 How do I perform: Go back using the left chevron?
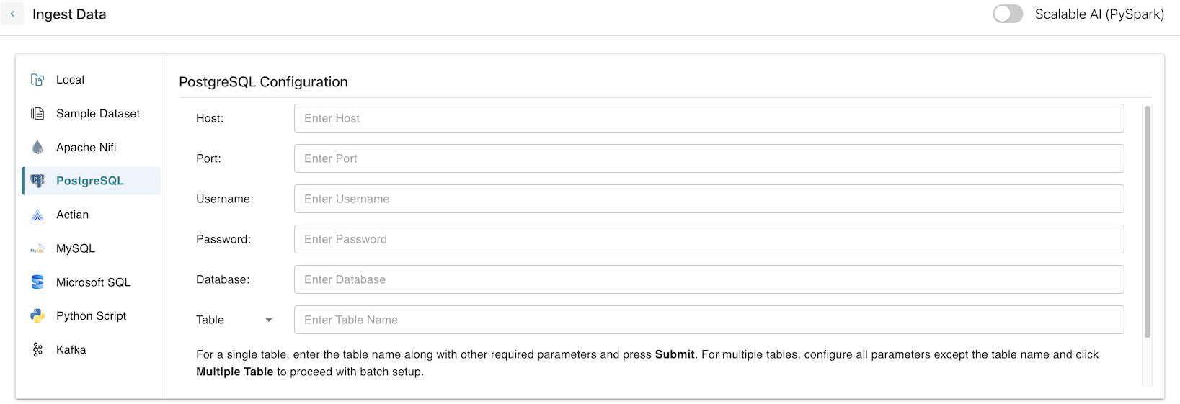12,14
